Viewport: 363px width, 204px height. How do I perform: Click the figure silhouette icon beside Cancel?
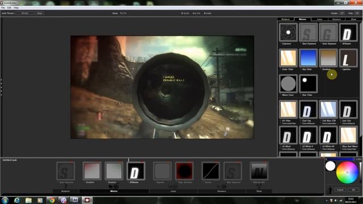330,190
